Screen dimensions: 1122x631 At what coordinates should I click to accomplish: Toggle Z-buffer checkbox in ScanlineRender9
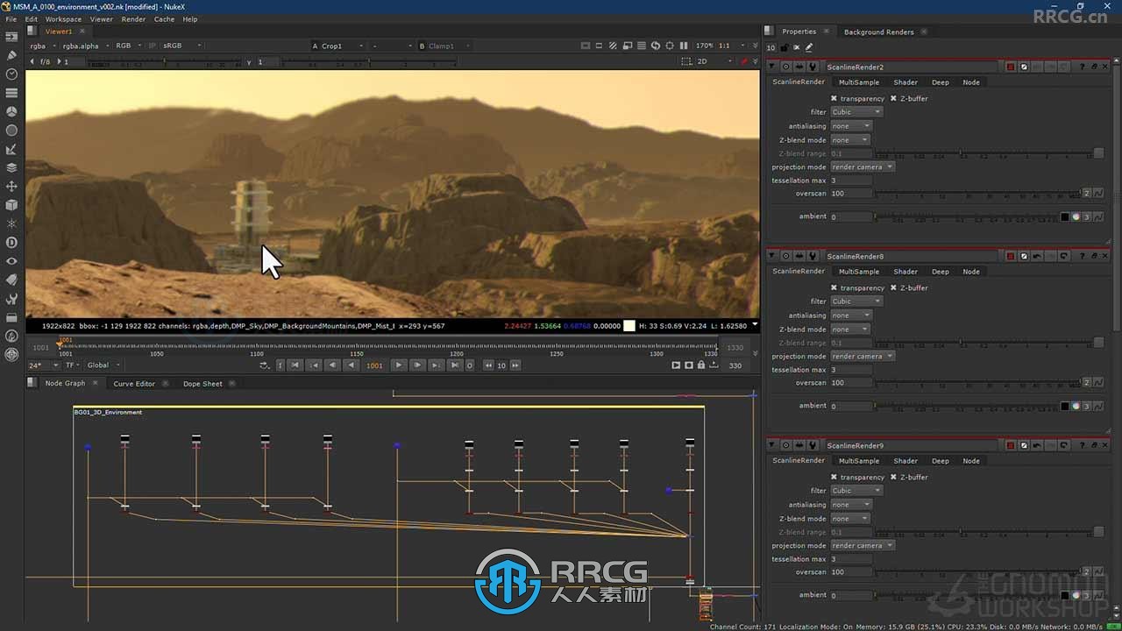coord(893,477)
